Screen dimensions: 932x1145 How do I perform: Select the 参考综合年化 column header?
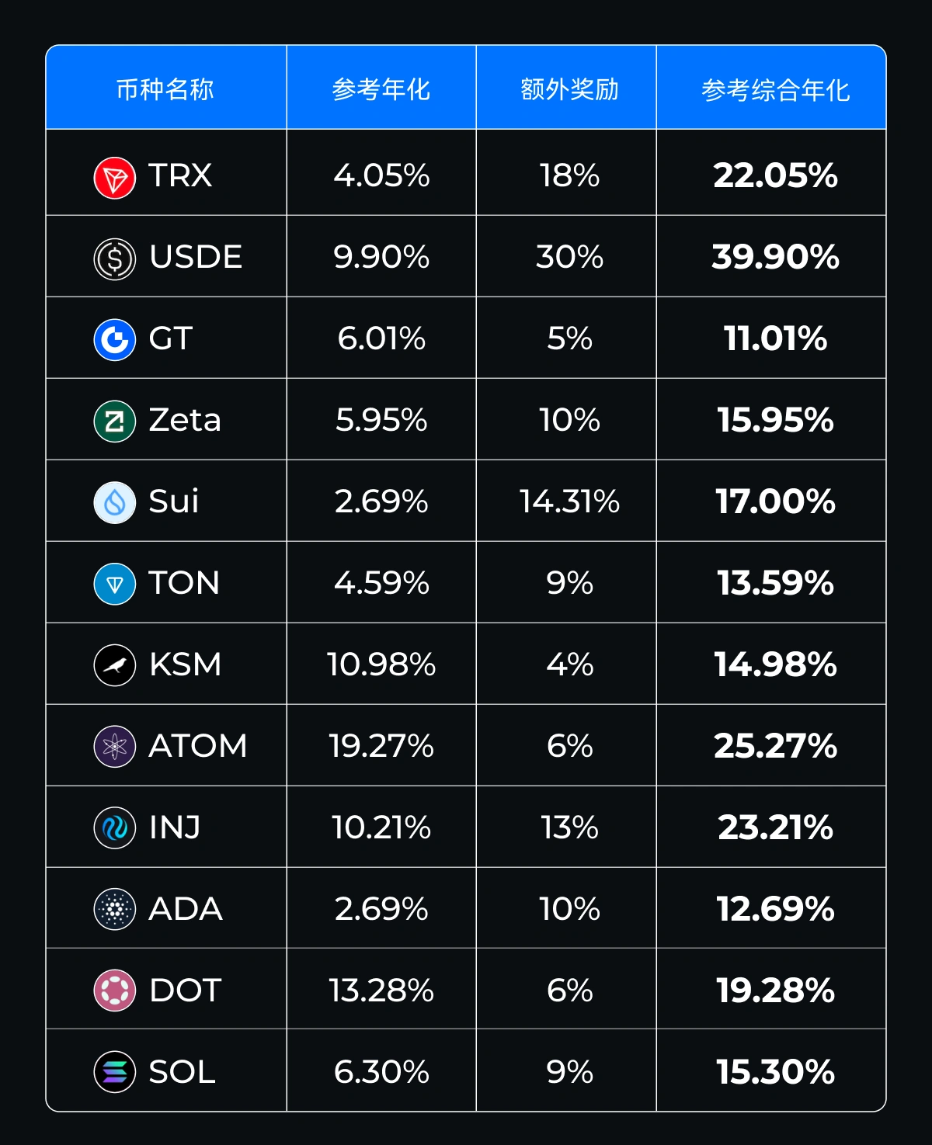(x=775, y=90)
